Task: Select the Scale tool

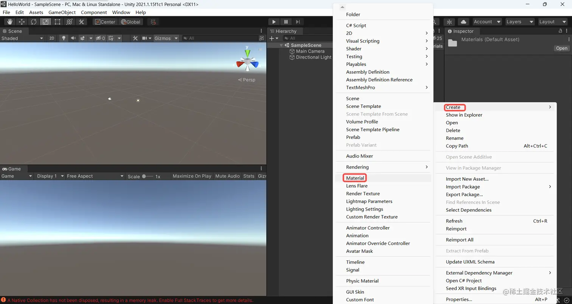Action: tap(45, 22)
